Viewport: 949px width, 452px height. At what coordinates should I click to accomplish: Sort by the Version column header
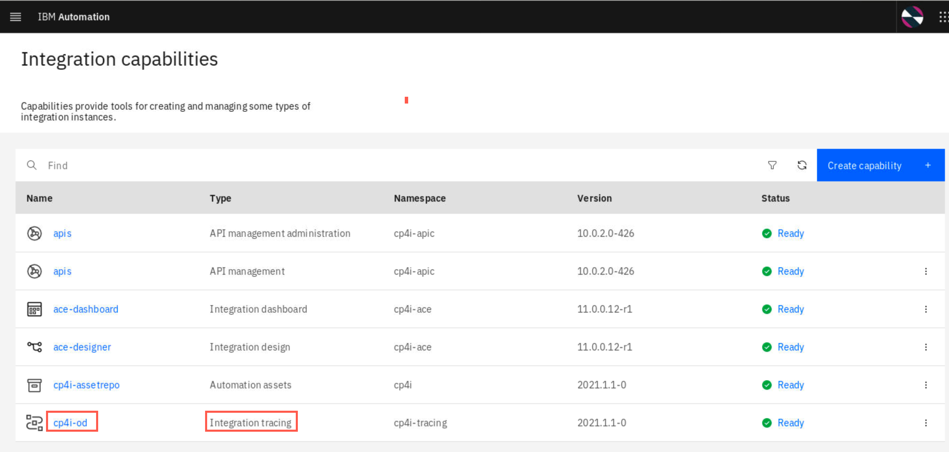pyautogui.click(x=594, y=198)
